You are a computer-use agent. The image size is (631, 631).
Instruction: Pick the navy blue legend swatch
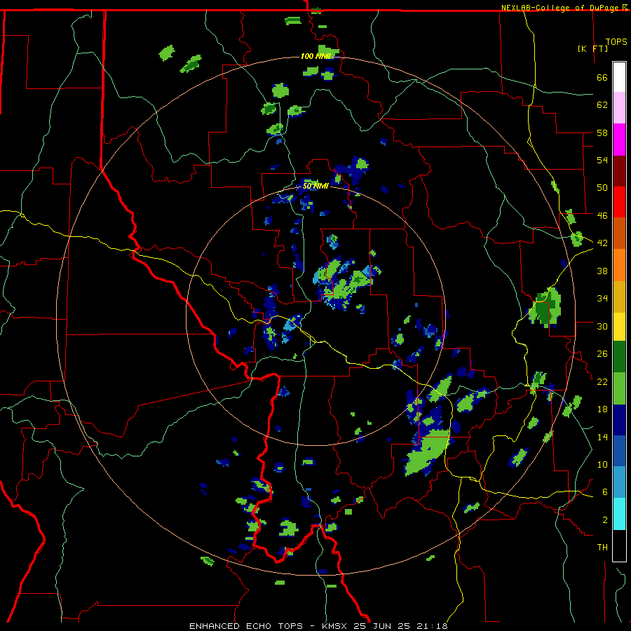click(619, 420)
